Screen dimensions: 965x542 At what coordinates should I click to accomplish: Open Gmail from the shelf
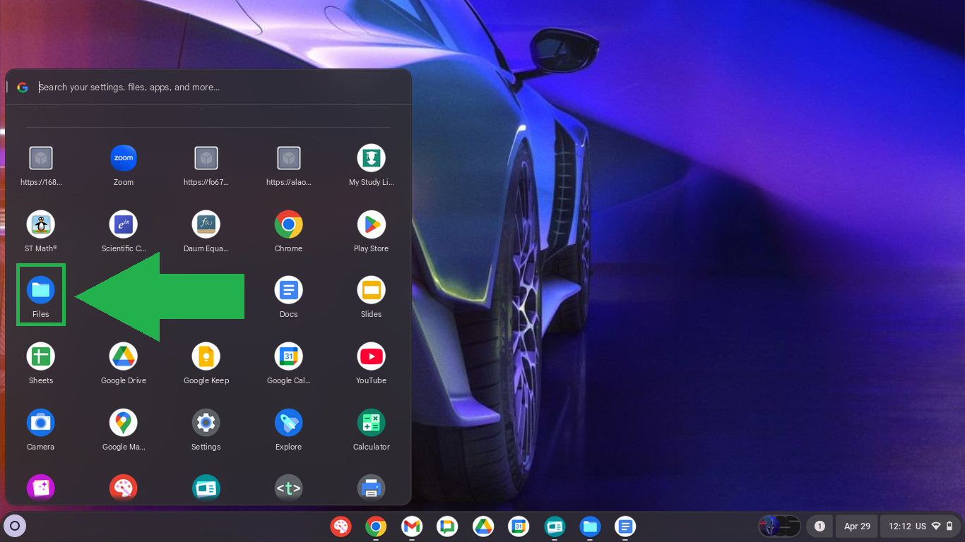point(412,526)
